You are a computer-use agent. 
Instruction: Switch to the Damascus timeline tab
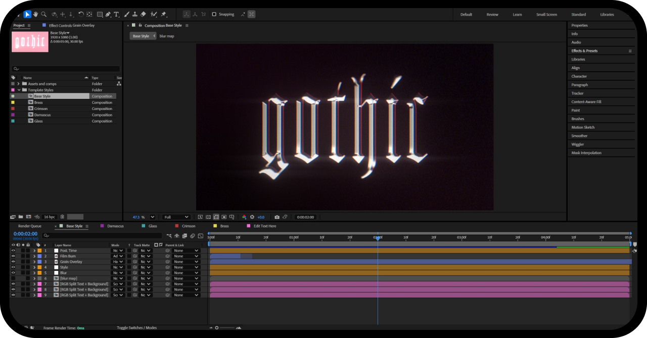tap(115, 226)
